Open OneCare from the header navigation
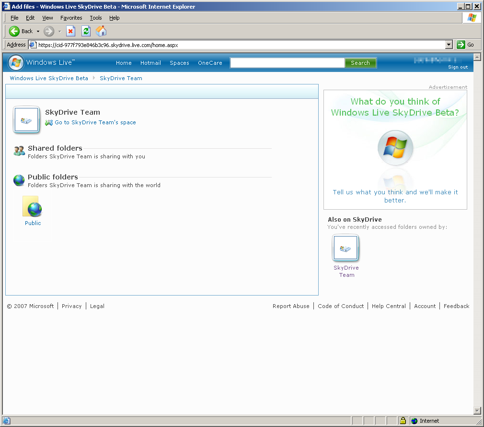The image size is (484, 427). [x=210, y=63]
